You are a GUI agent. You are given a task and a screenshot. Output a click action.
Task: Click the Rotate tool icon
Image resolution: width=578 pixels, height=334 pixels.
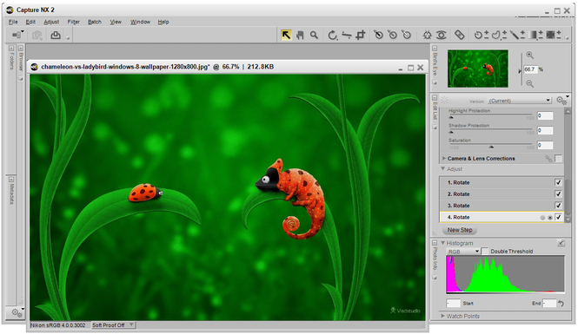click(x=333, y=35)
